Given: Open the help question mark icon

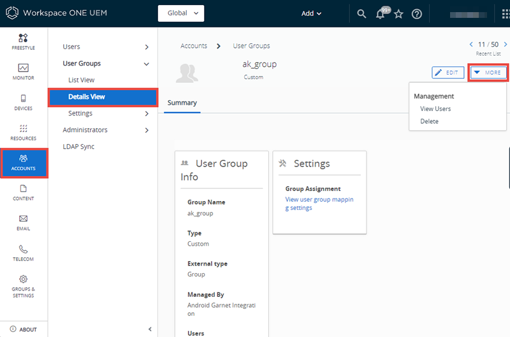Looking at the screenshot, I should 417,14.
